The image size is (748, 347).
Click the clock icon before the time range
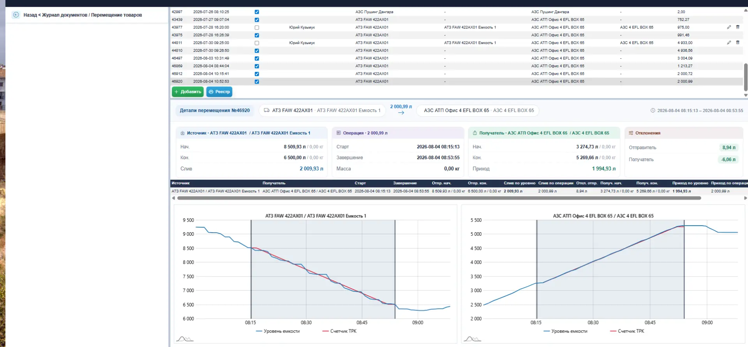pos(653,110)
